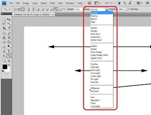This screenshot has width=151, height=115.
Task: Select the Path Selection tool
Action: pyautogui.click(x=4, y=56)
